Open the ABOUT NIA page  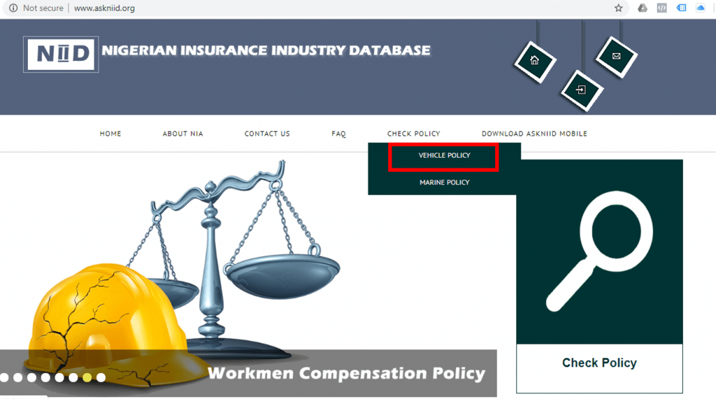point(182,133)
